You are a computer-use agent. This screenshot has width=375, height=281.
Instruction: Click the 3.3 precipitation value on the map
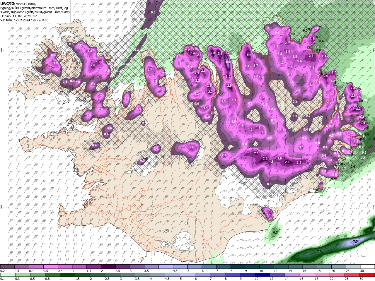point(220,54)
